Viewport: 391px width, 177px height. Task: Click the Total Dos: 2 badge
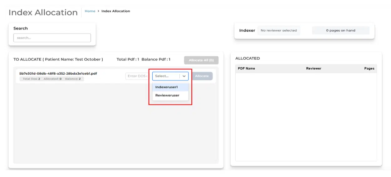click(31, 79)
